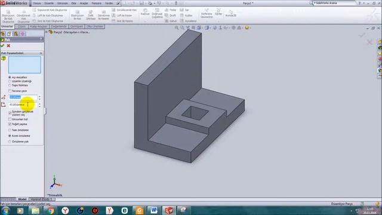Accept the chamfer with the green checkmark

click(2, 45)
